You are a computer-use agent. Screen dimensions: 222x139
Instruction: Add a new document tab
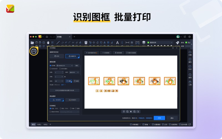click(74, 37)
